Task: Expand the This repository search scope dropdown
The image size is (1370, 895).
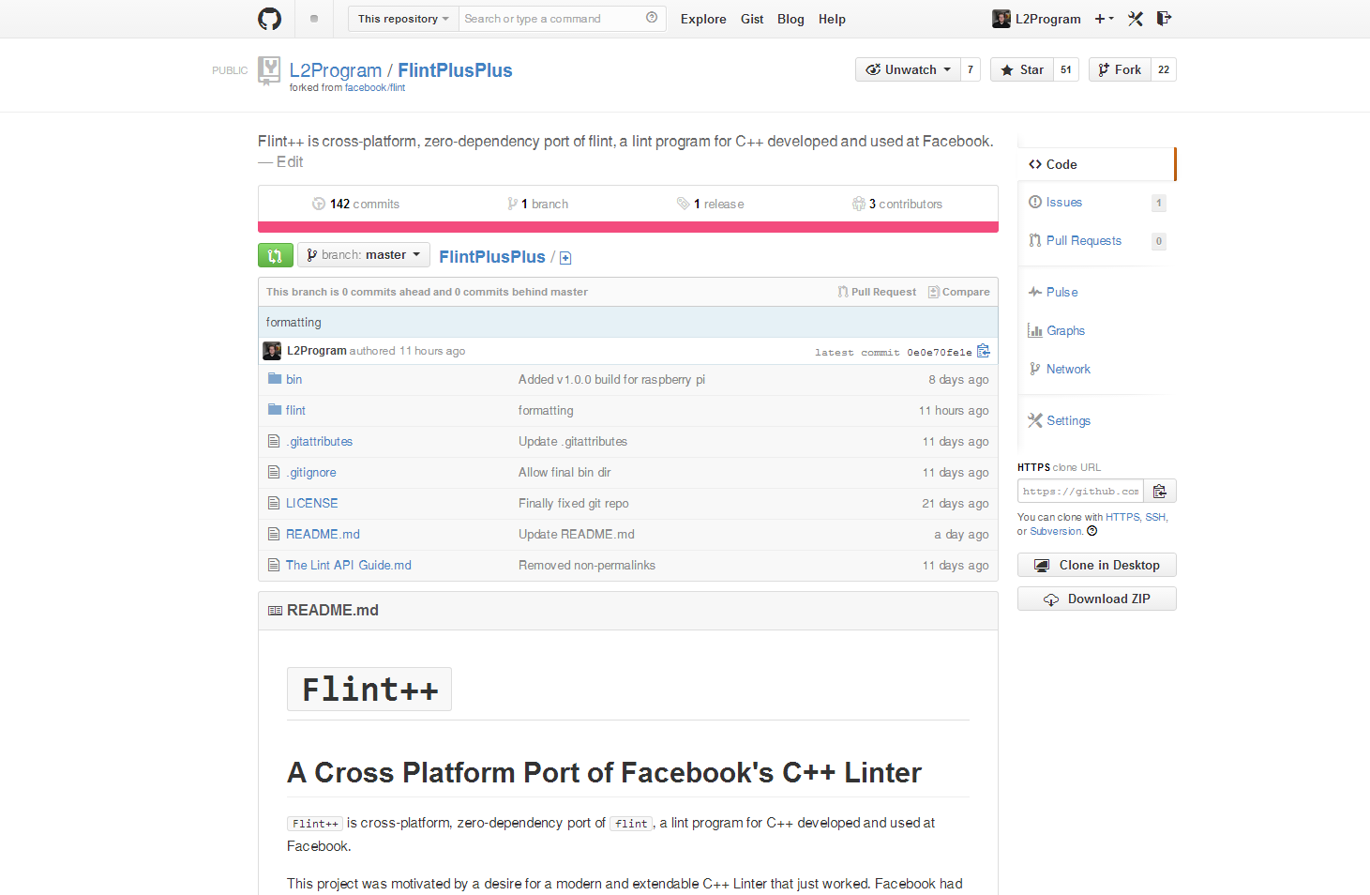Action: [x=403, y=19]
